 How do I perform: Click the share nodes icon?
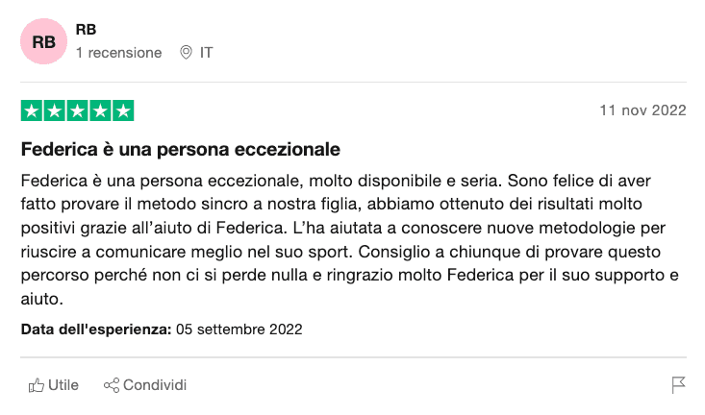(x=112, y=385)
